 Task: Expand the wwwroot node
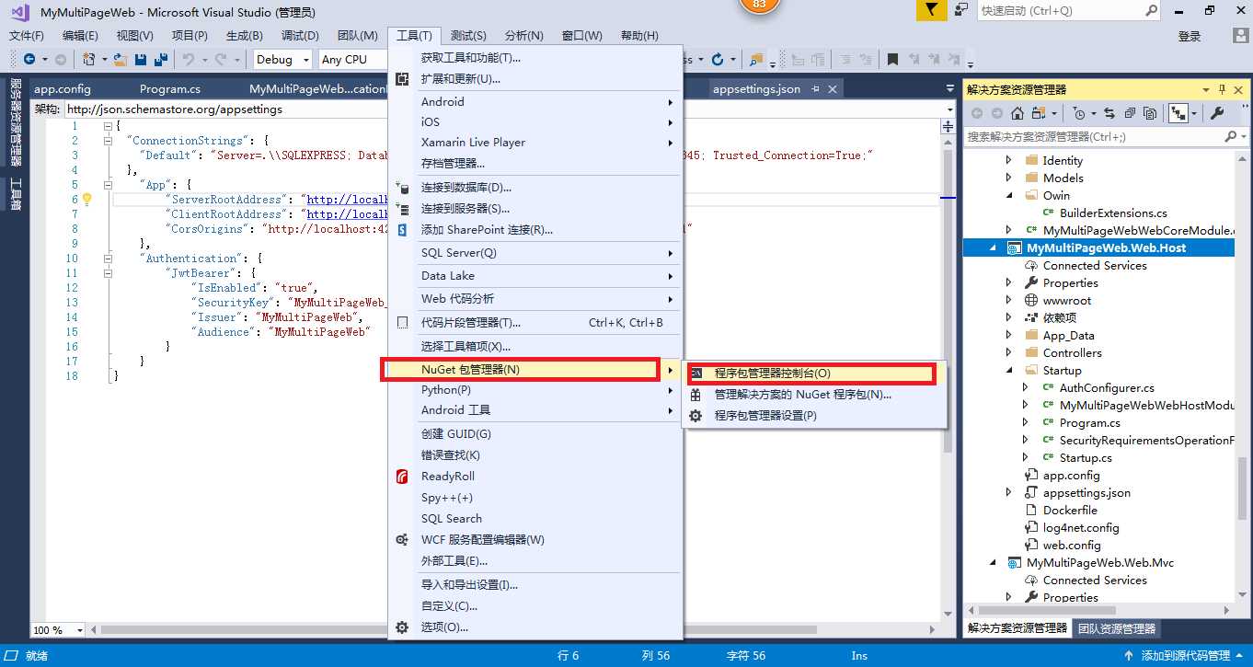(1009, 300)
